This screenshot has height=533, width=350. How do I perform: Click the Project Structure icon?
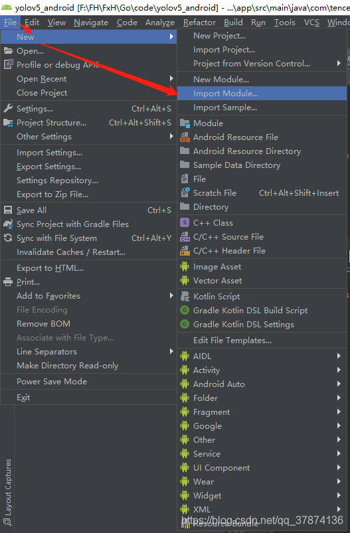point(8,122)
